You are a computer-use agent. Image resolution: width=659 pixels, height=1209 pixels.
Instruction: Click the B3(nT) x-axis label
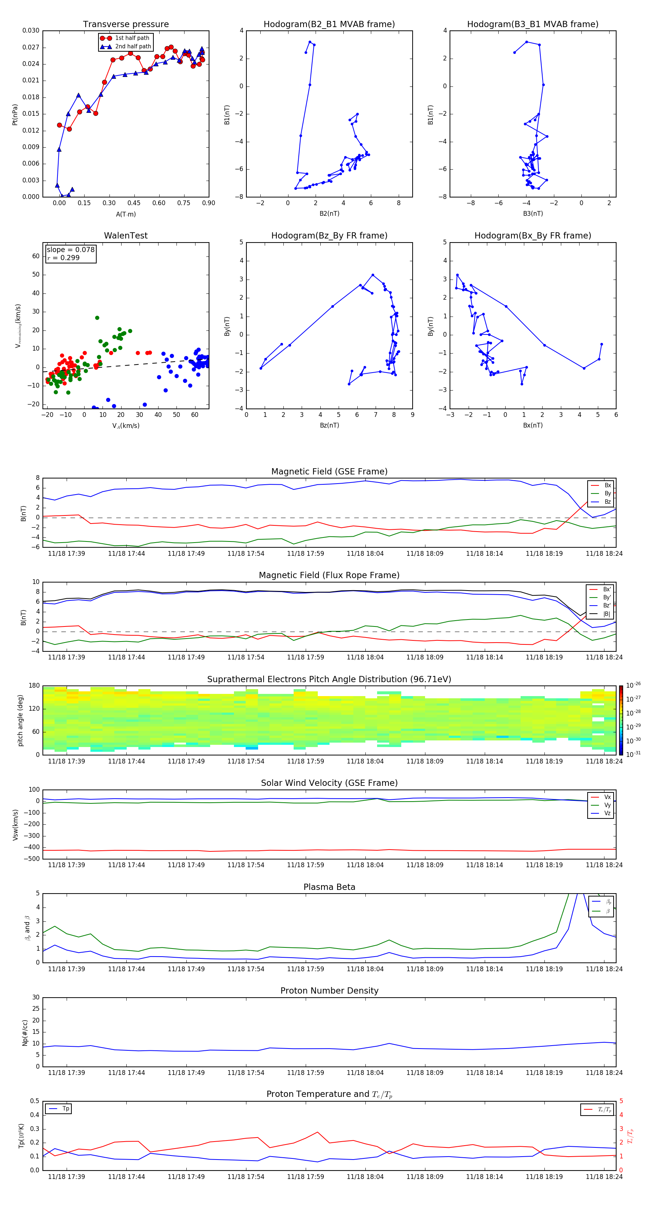point(533,214)
